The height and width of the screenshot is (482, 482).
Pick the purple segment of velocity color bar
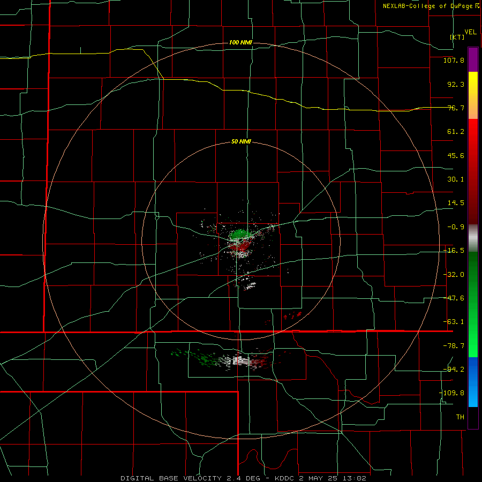click(473, 59)
